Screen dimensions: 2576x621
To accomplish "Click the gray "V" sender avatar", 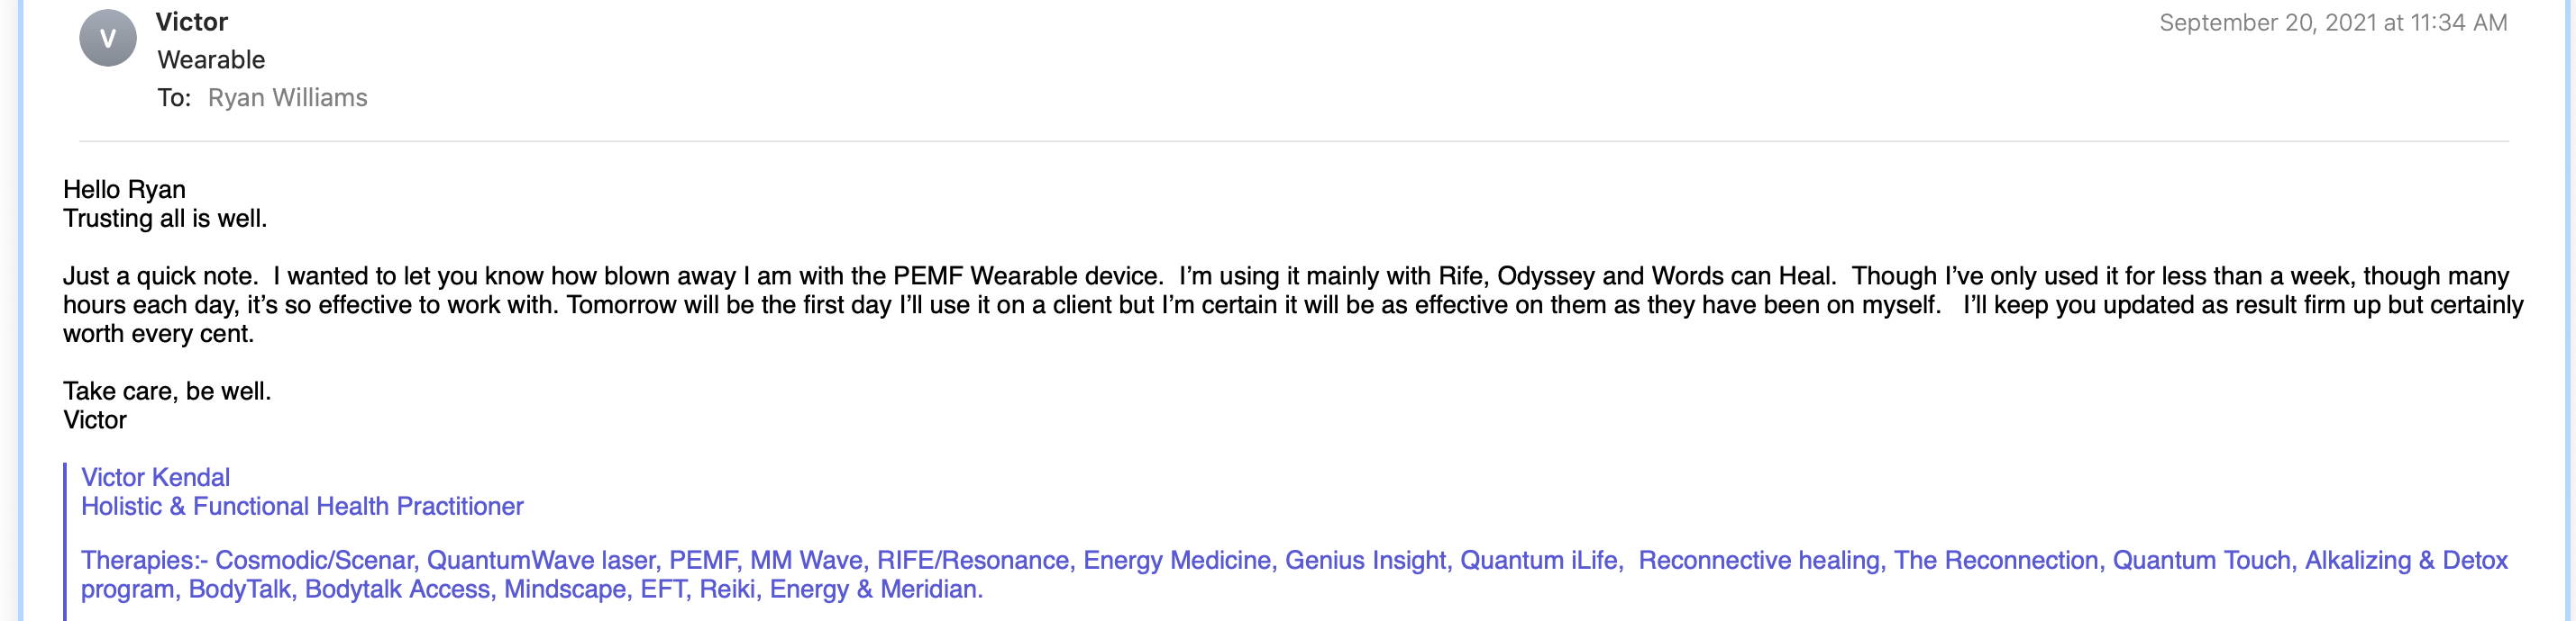I will point(108,39).
